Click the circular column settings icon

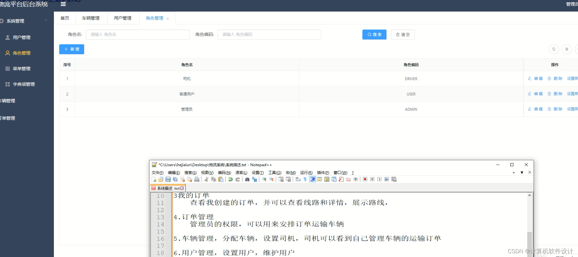click(x=567, y=49)
